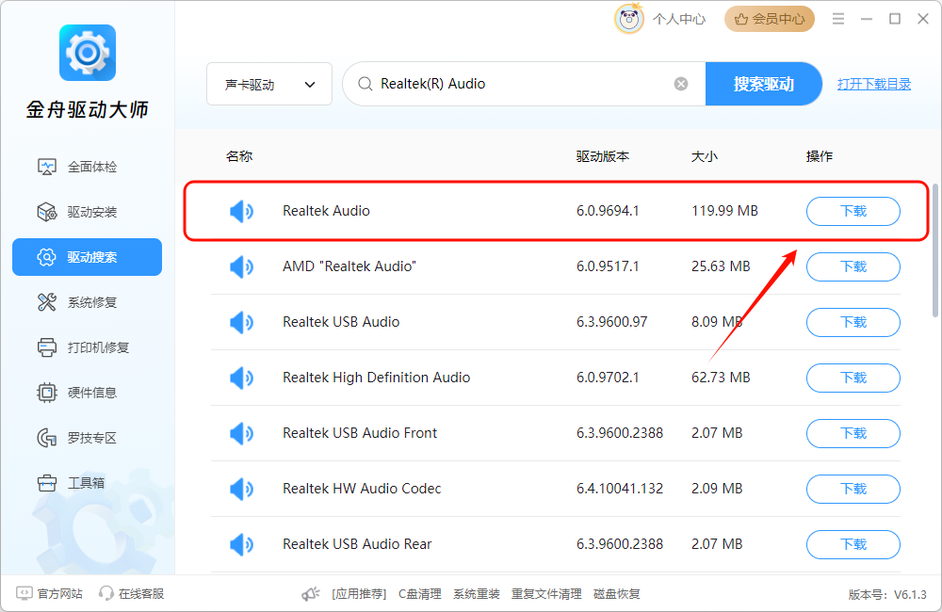Image resolution: width=942 pixels, height=612 pixels.
Task: Expand the 声卡驱动 category dropdown
Action: 269,84
